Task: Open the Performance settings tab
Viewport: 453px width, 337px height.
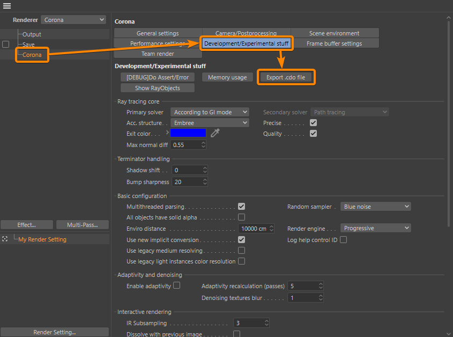Action: 158,43
